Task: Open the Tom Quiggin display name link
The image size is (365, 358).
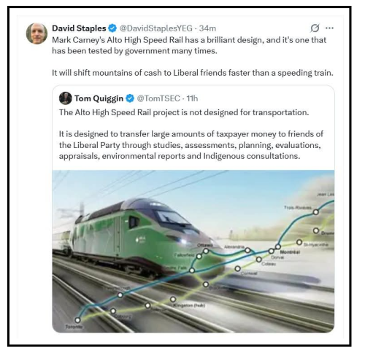Action: point(99,98)
